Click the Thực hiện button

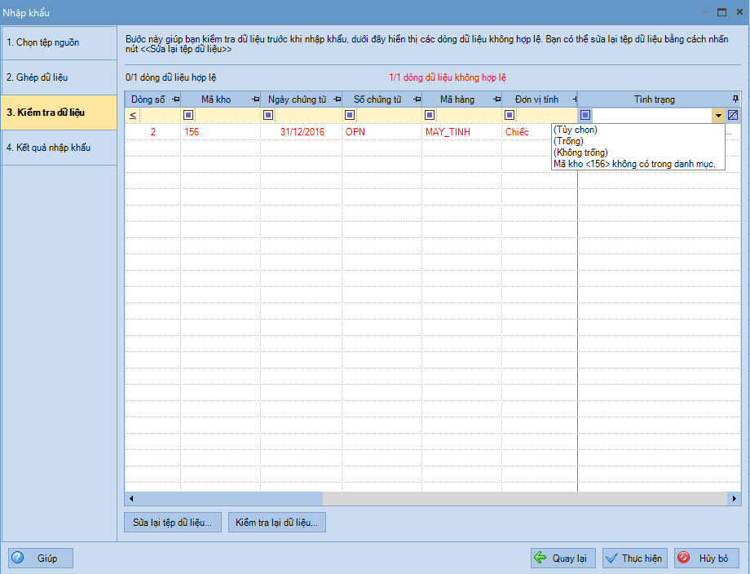pos(635,559)
